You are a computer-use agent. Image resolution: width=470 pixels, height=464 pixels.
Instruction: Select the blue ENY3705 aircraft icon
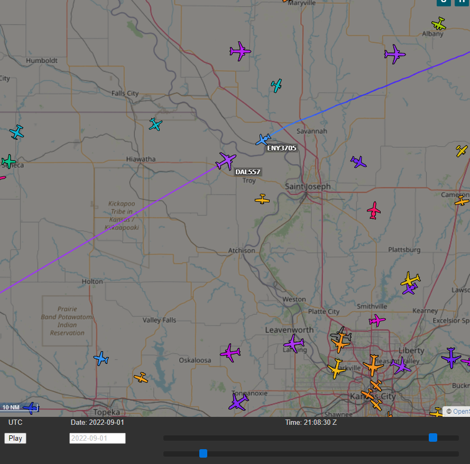[263, 140]
